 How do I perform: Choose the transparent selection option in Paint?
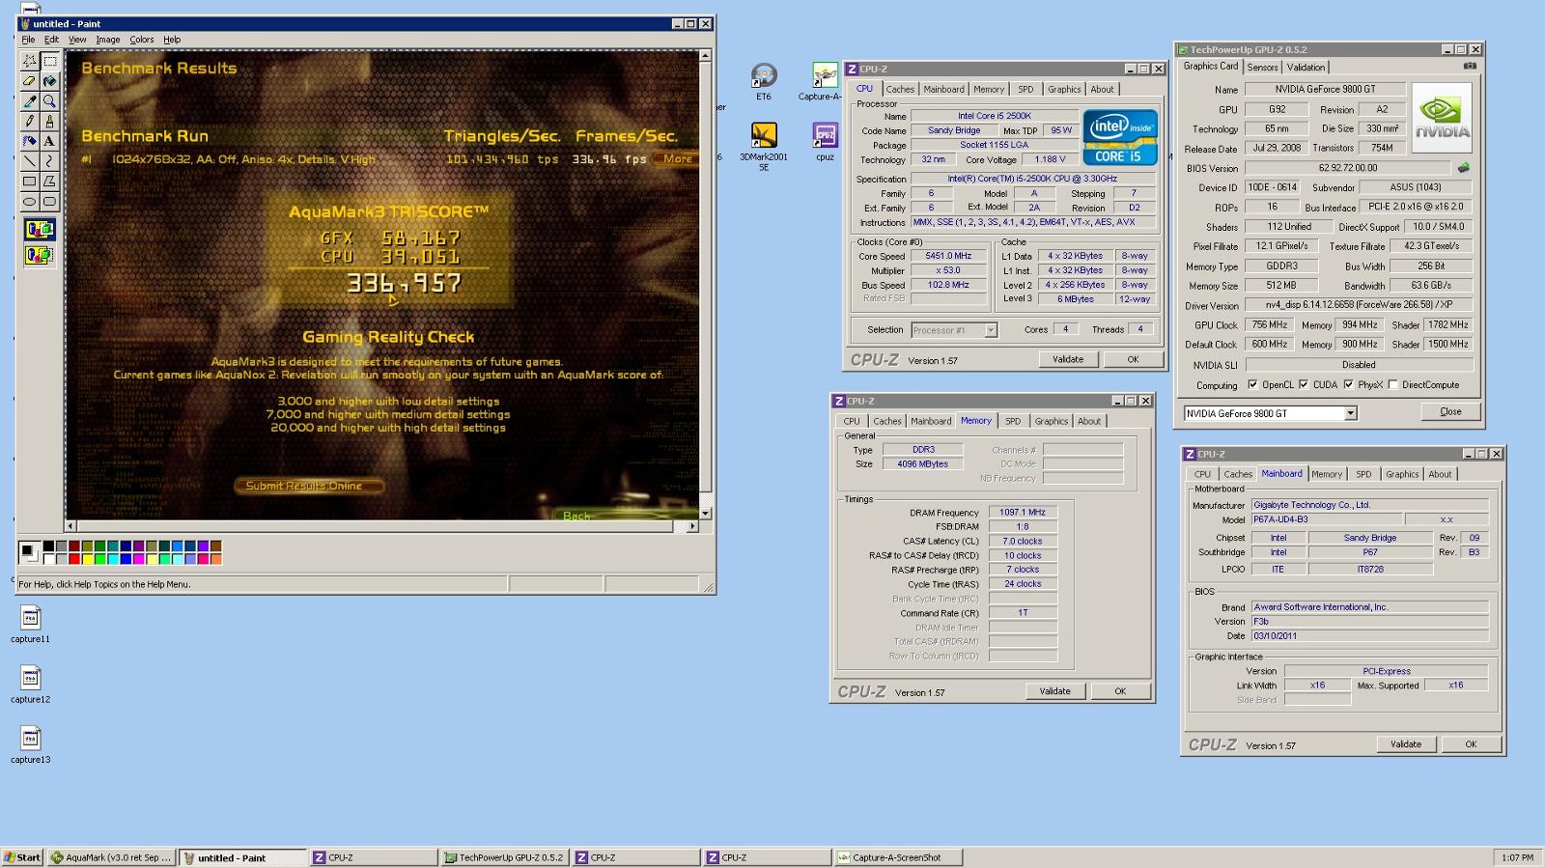(x=40, y=255)
